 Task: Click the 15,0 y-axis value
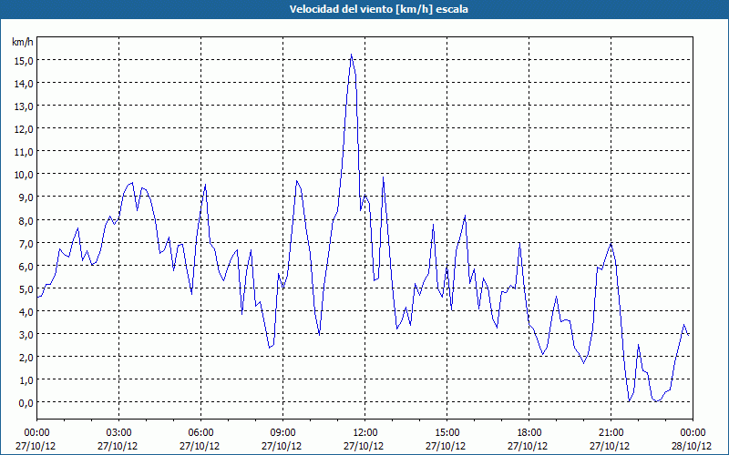(26, 61)
